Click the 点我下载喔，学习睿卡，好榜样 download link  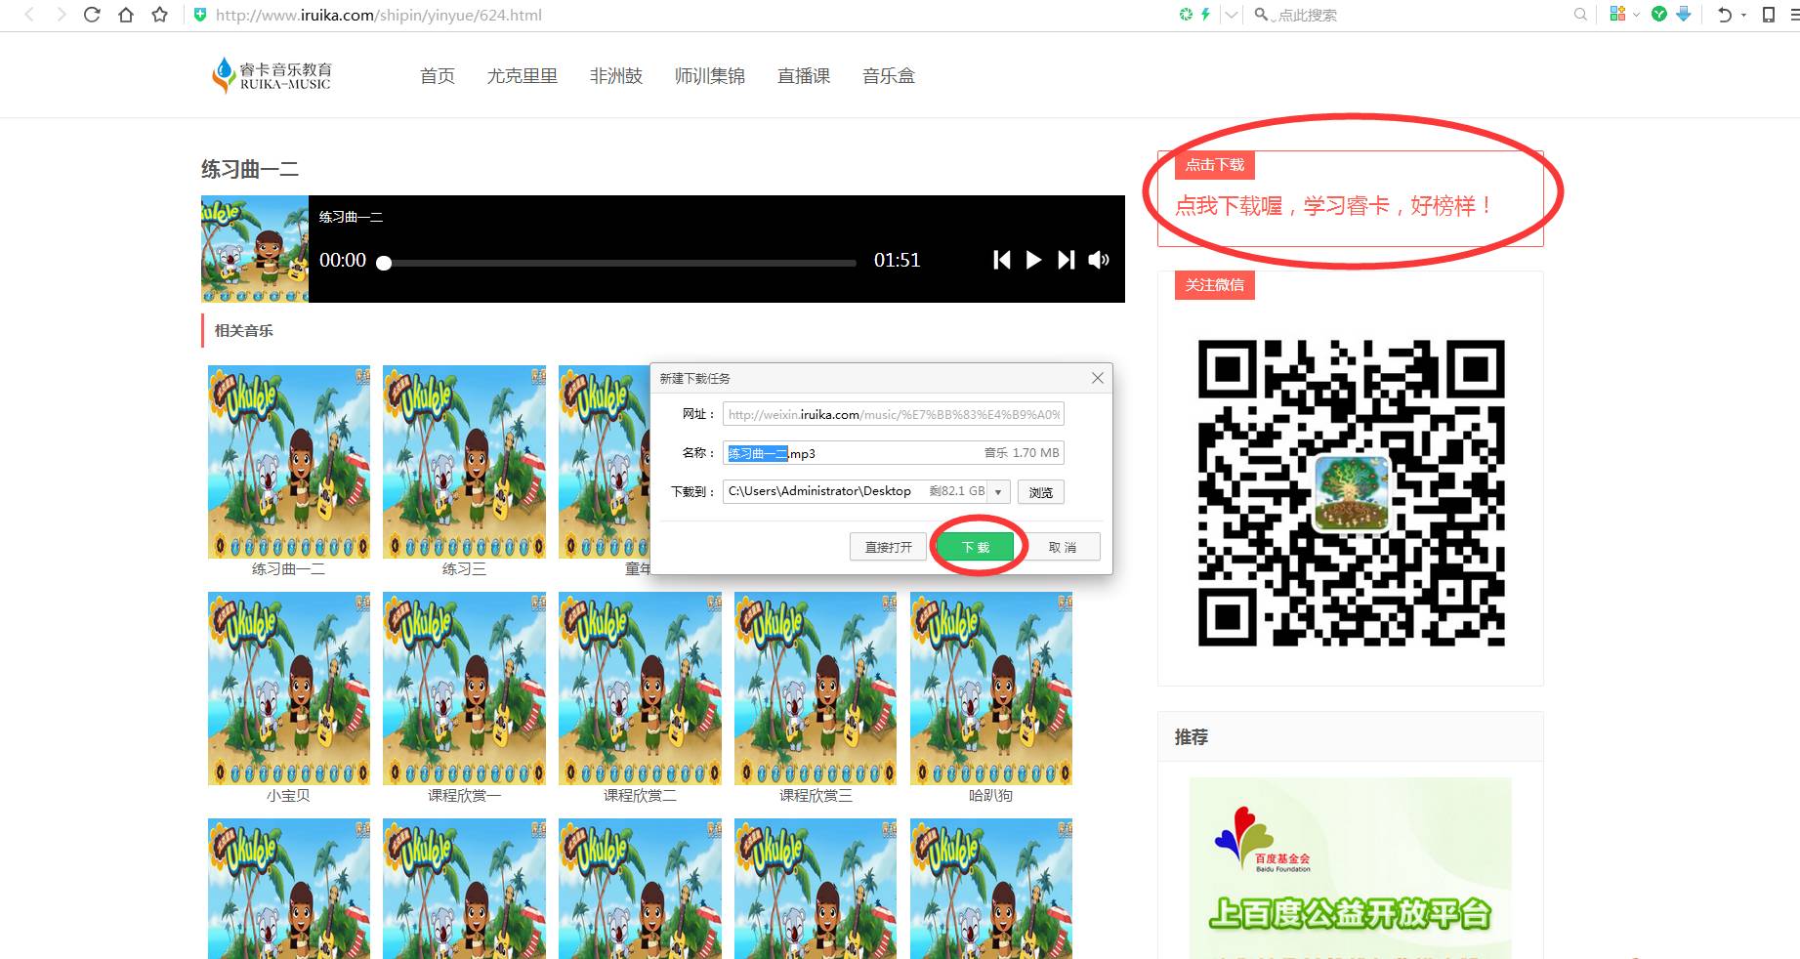coord(1335,206)
